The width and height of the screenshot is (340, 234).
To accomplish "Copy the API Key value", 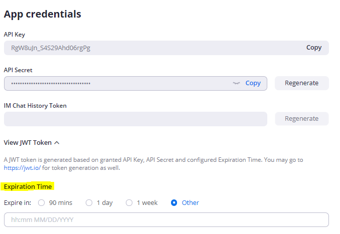I will (x=313, y=48).
